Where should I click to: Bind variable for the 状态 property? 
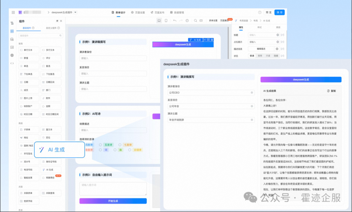(282, 56)
